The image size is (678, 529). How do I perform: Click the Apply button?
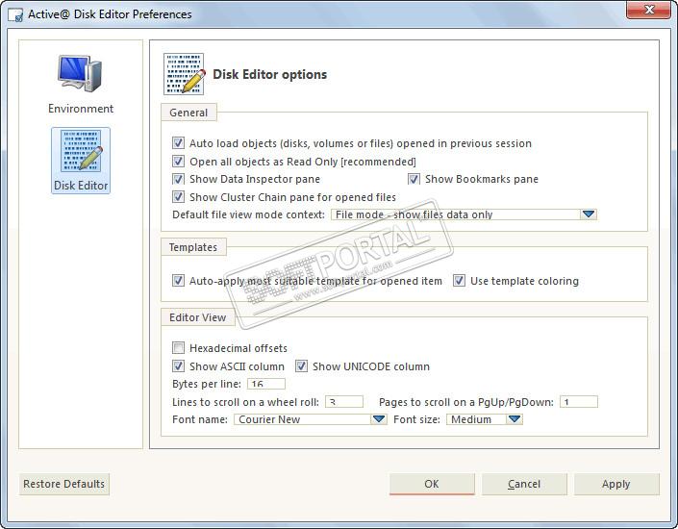coord(616,484)
